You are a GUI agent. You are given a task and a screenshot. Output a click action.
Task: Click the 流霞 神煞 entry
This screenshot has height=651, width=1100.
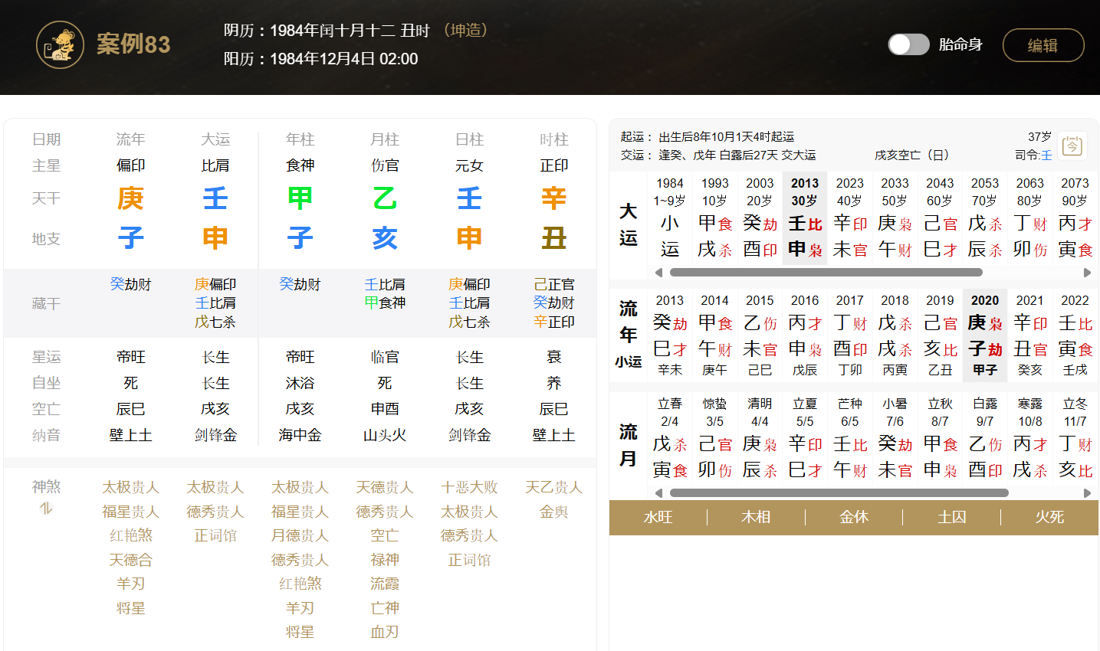[x=385, y=584]
